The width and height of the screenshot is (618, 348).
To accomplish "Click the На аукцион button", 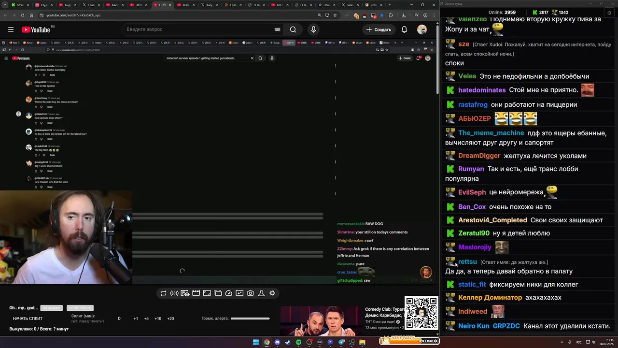I will 52,308.
